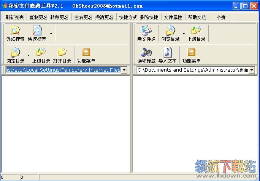Minimize the 秘密文件隐藏工具 window

(236, 6)
